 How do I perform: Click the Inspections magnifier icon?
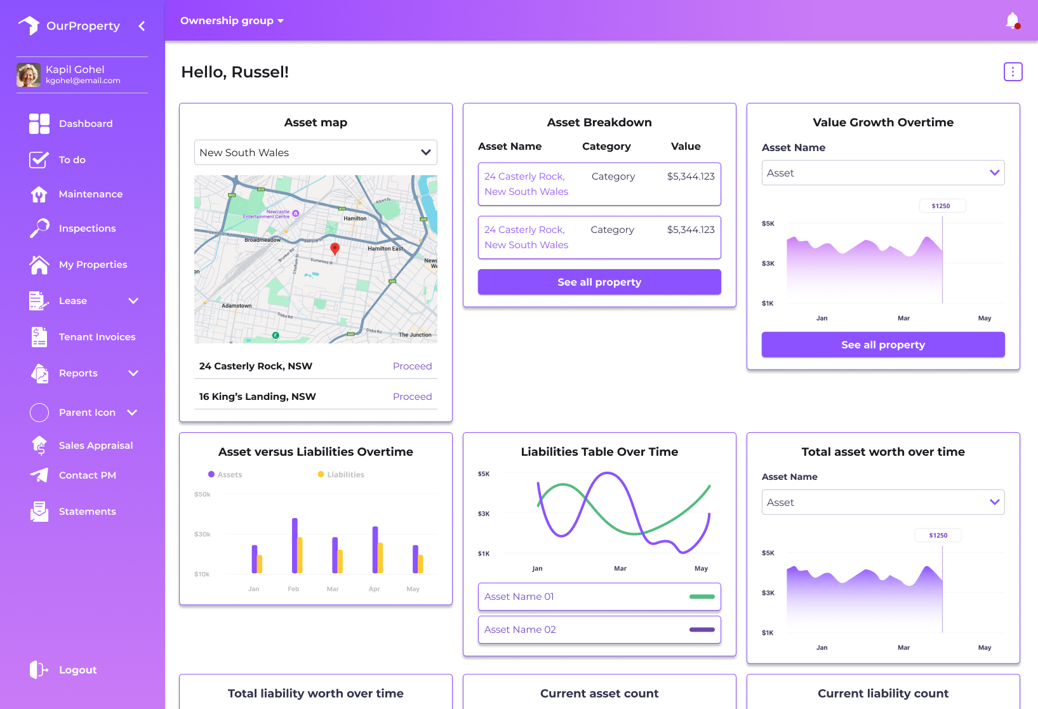[x=39, y=229]
